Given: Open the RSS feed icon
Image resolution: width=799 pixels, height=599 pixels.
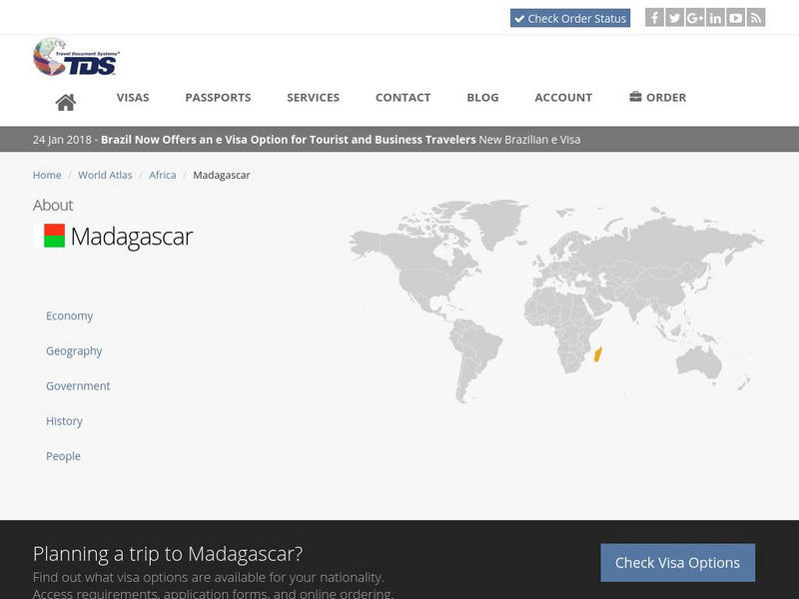Looking at the screenshot, I should [756, 18].
